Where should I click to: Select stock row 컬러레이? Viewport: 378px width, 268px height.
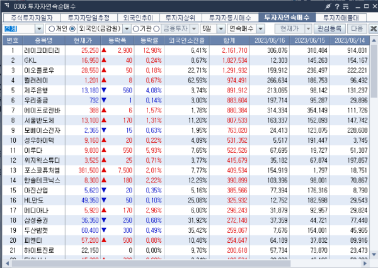[186, 81]
